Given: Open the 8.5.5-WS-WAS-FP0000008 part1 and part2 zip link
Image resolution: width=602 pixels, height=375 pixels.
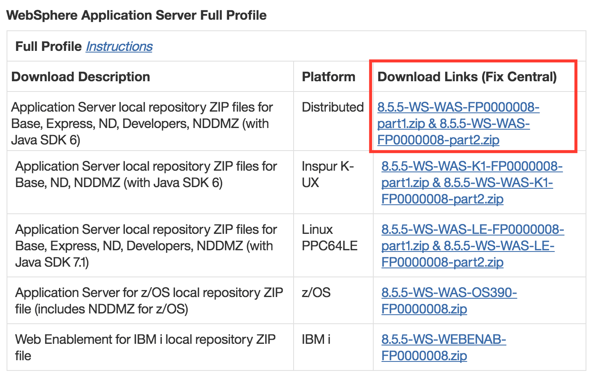Looking at the screenshot, I should point(458,123).
